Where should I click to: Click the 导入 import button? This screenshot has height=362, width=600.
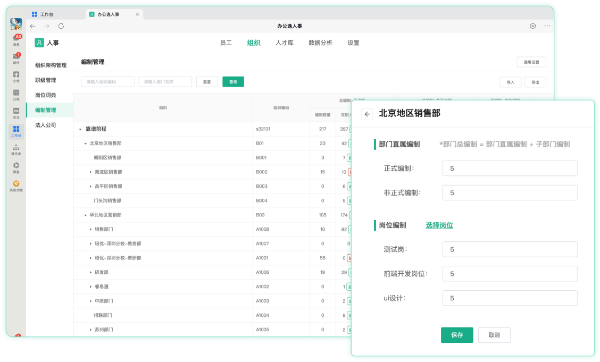(x=511, y=82)
